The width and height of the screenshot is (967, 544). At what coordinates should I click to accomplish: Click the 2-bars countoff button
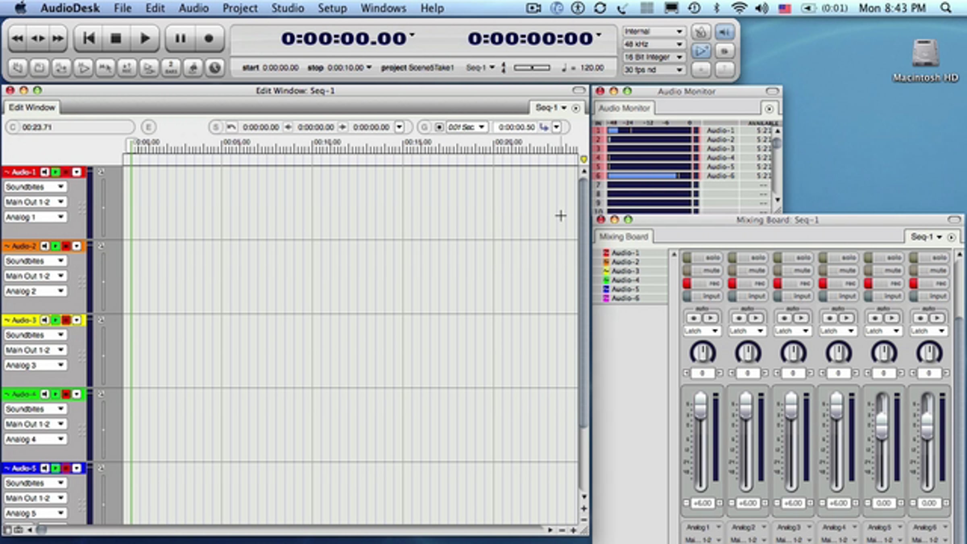point(171,68)
